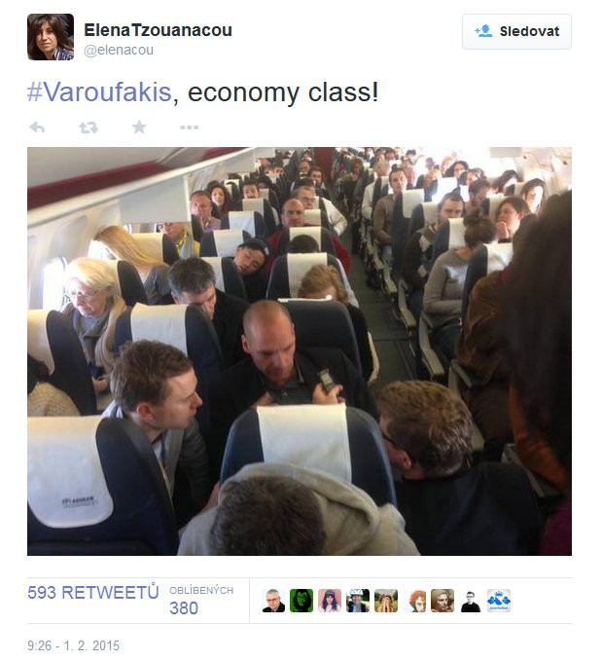
Task: Click the green face avatar
Action: coord(301,601)
